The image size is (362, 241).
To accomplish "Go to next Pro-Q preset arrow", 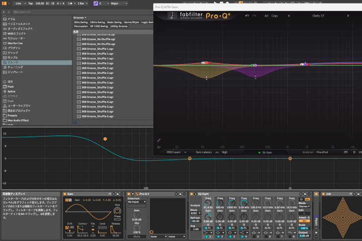I will click(x=348, y=16).
